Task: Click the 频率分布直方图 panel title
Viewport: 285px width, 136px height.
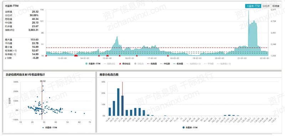Action: (109, 75)
